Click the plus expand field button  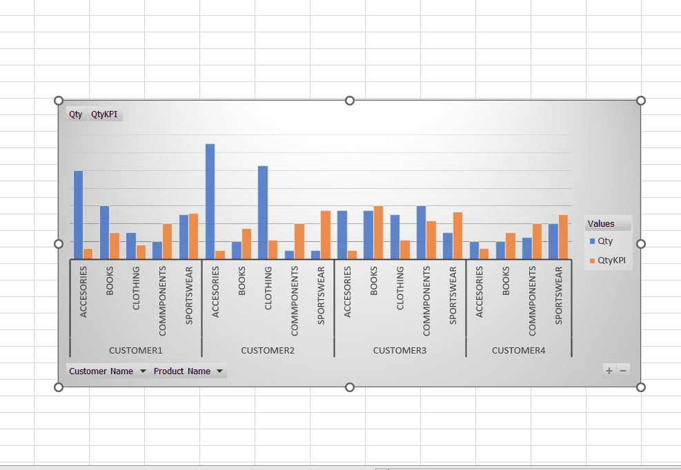pyautogui.click(x=609, y=370)
